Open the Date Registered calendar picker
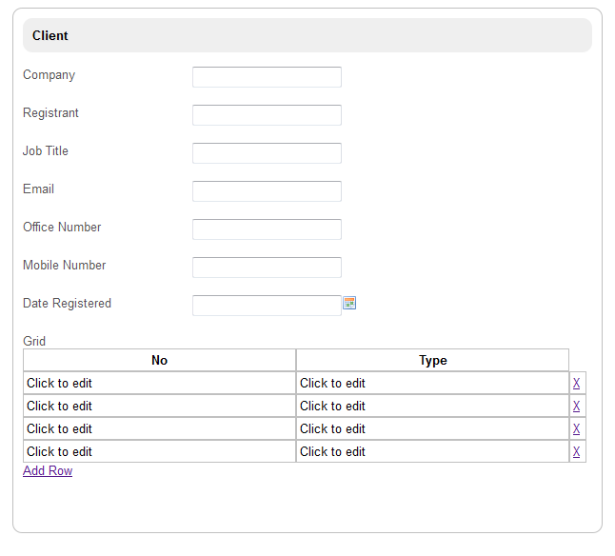Screen dimensions: 615x556 (349, 303)
